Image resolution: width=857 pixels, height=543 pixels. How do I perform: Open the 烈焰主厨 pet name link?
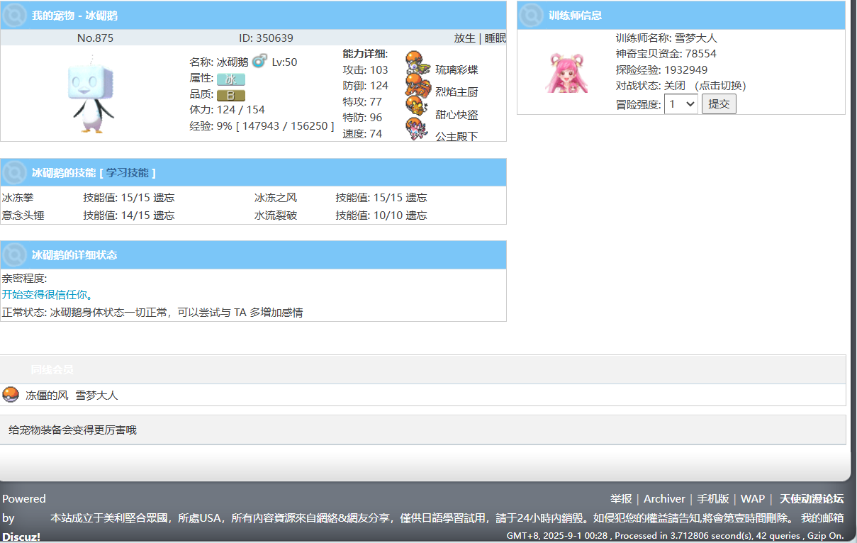click(x=456, y=92)
